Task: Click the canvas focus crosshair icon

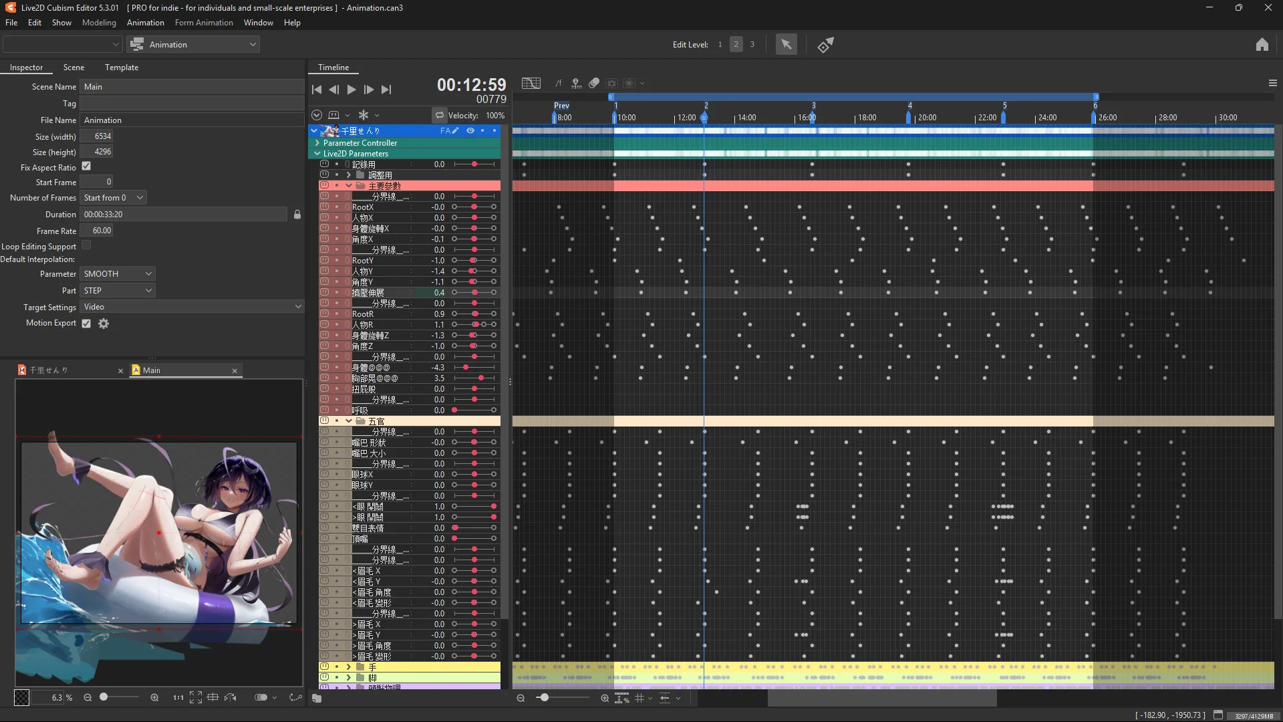Action: (212, 697)
